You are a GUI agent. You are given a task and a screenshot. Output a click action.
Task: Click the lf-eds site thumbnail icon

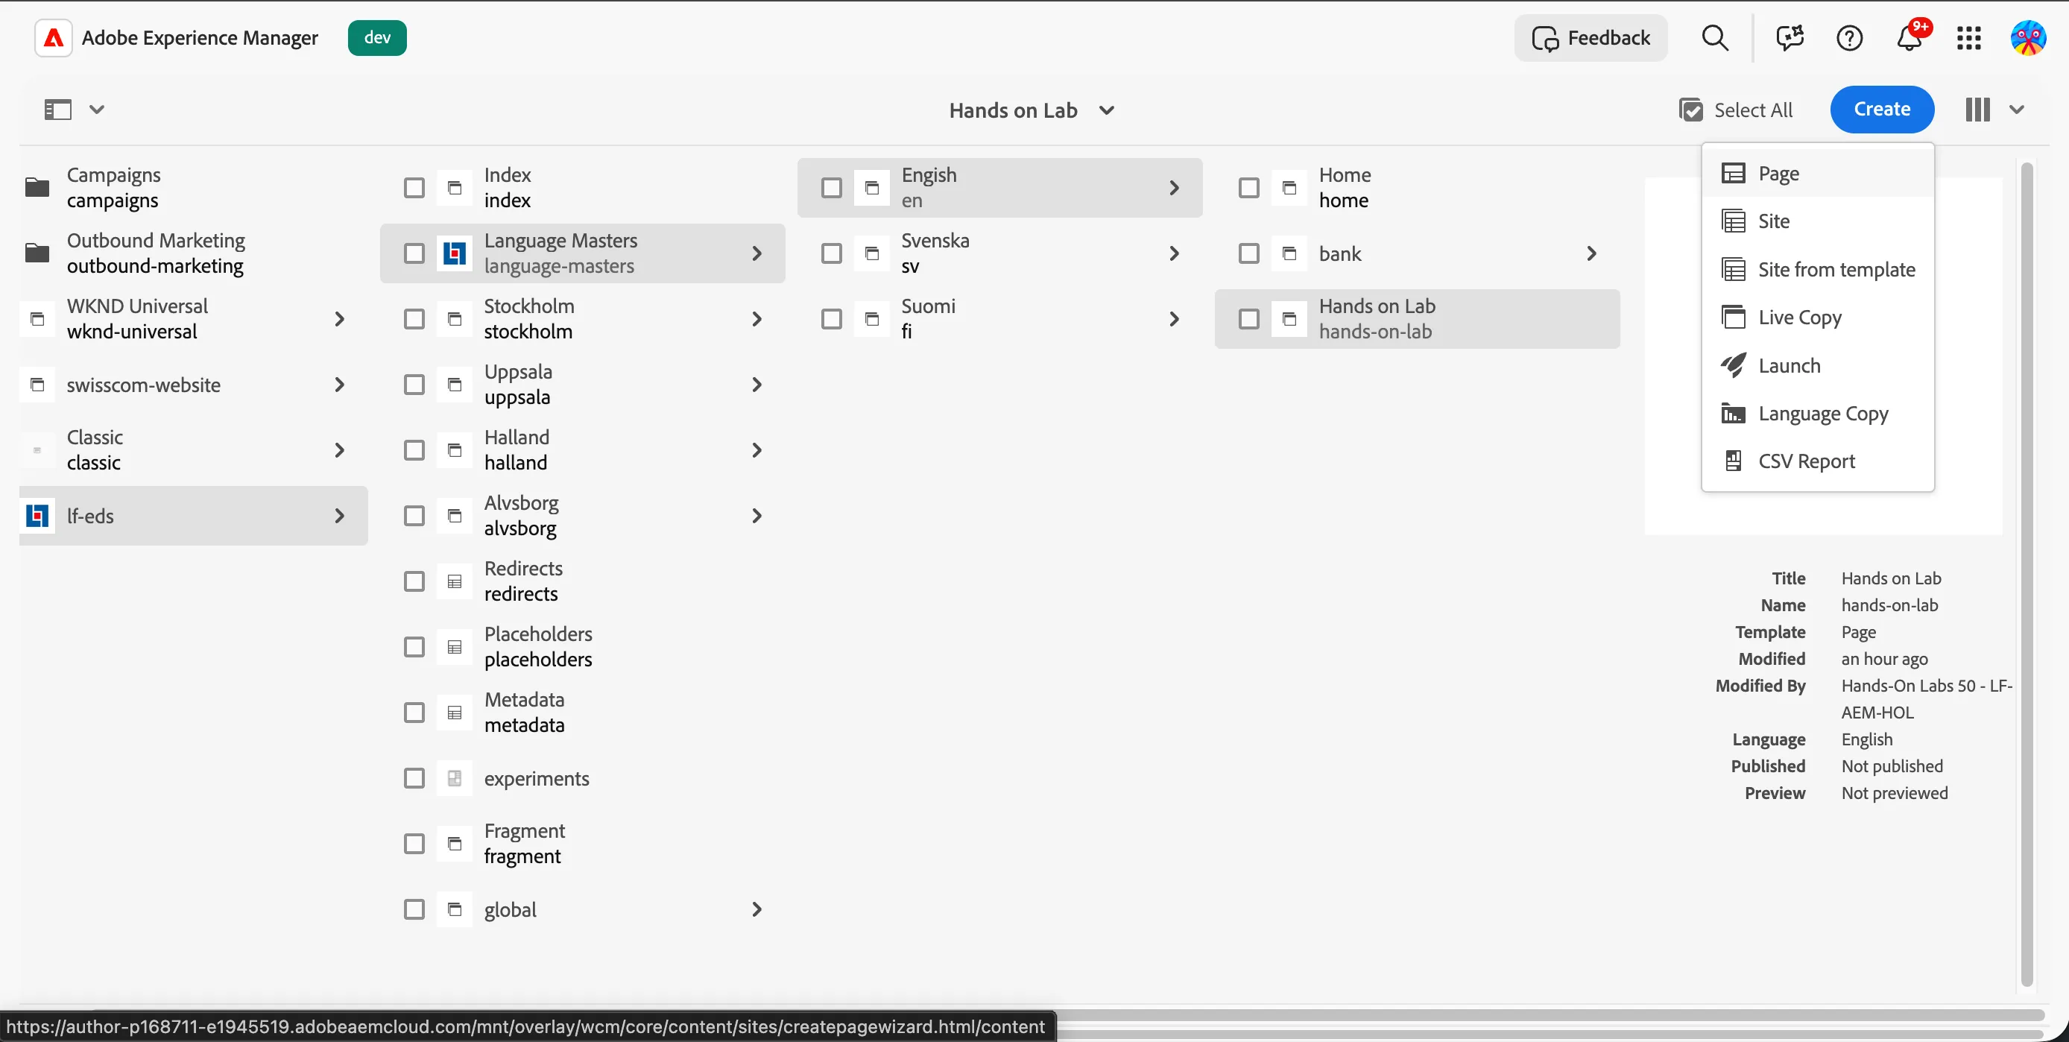(37, 516)
